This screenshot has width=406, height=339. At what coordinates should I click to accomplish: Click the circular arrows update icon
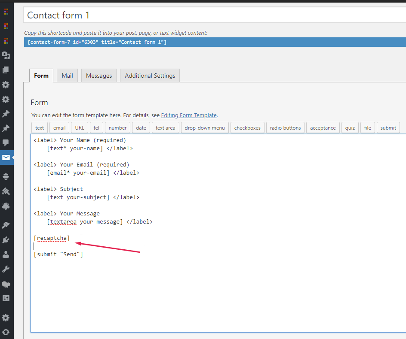6,332
